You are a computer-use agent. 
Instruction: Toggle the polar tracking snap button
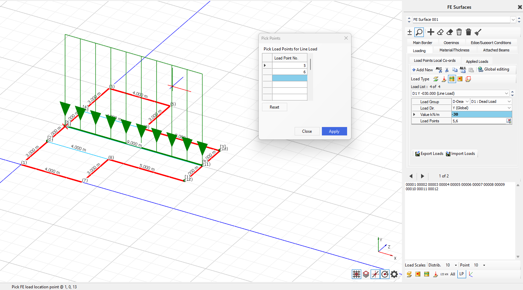(x=385, y=274)
